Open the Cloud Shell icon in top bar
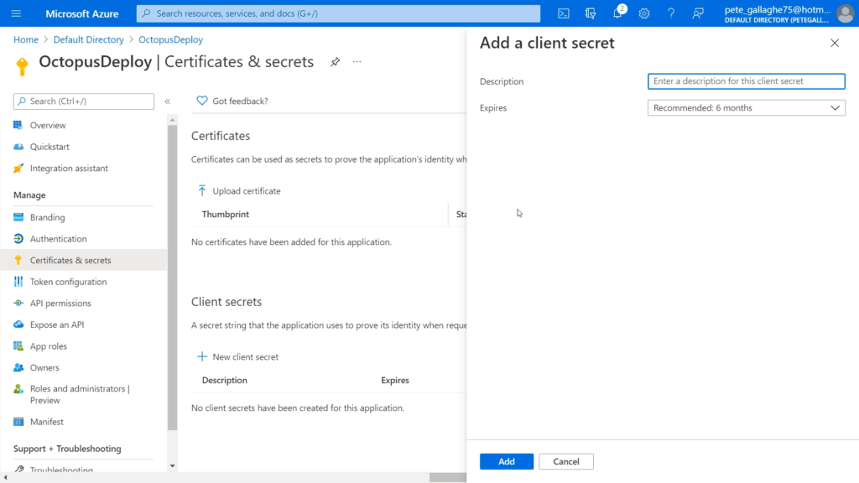859x483 pixels. coord(563,13)
